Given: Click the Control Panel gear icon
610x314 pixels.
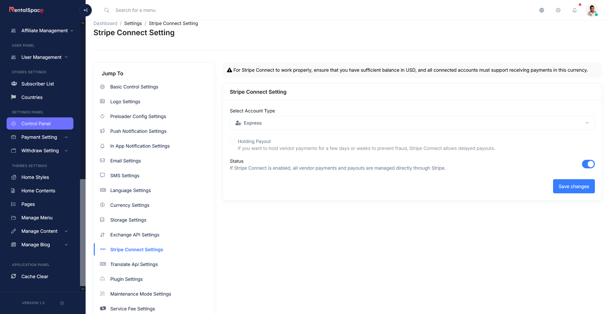Looking at the screenshot, I should [13, 124].
